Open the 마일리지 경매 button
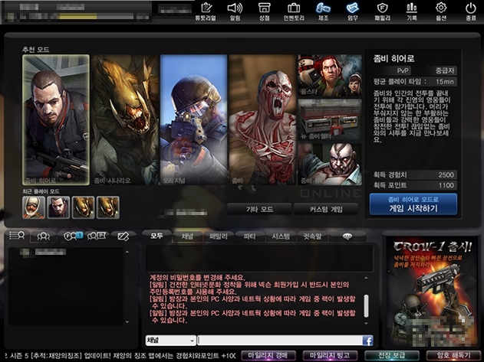484x362 pixels. tap(268, 356)
